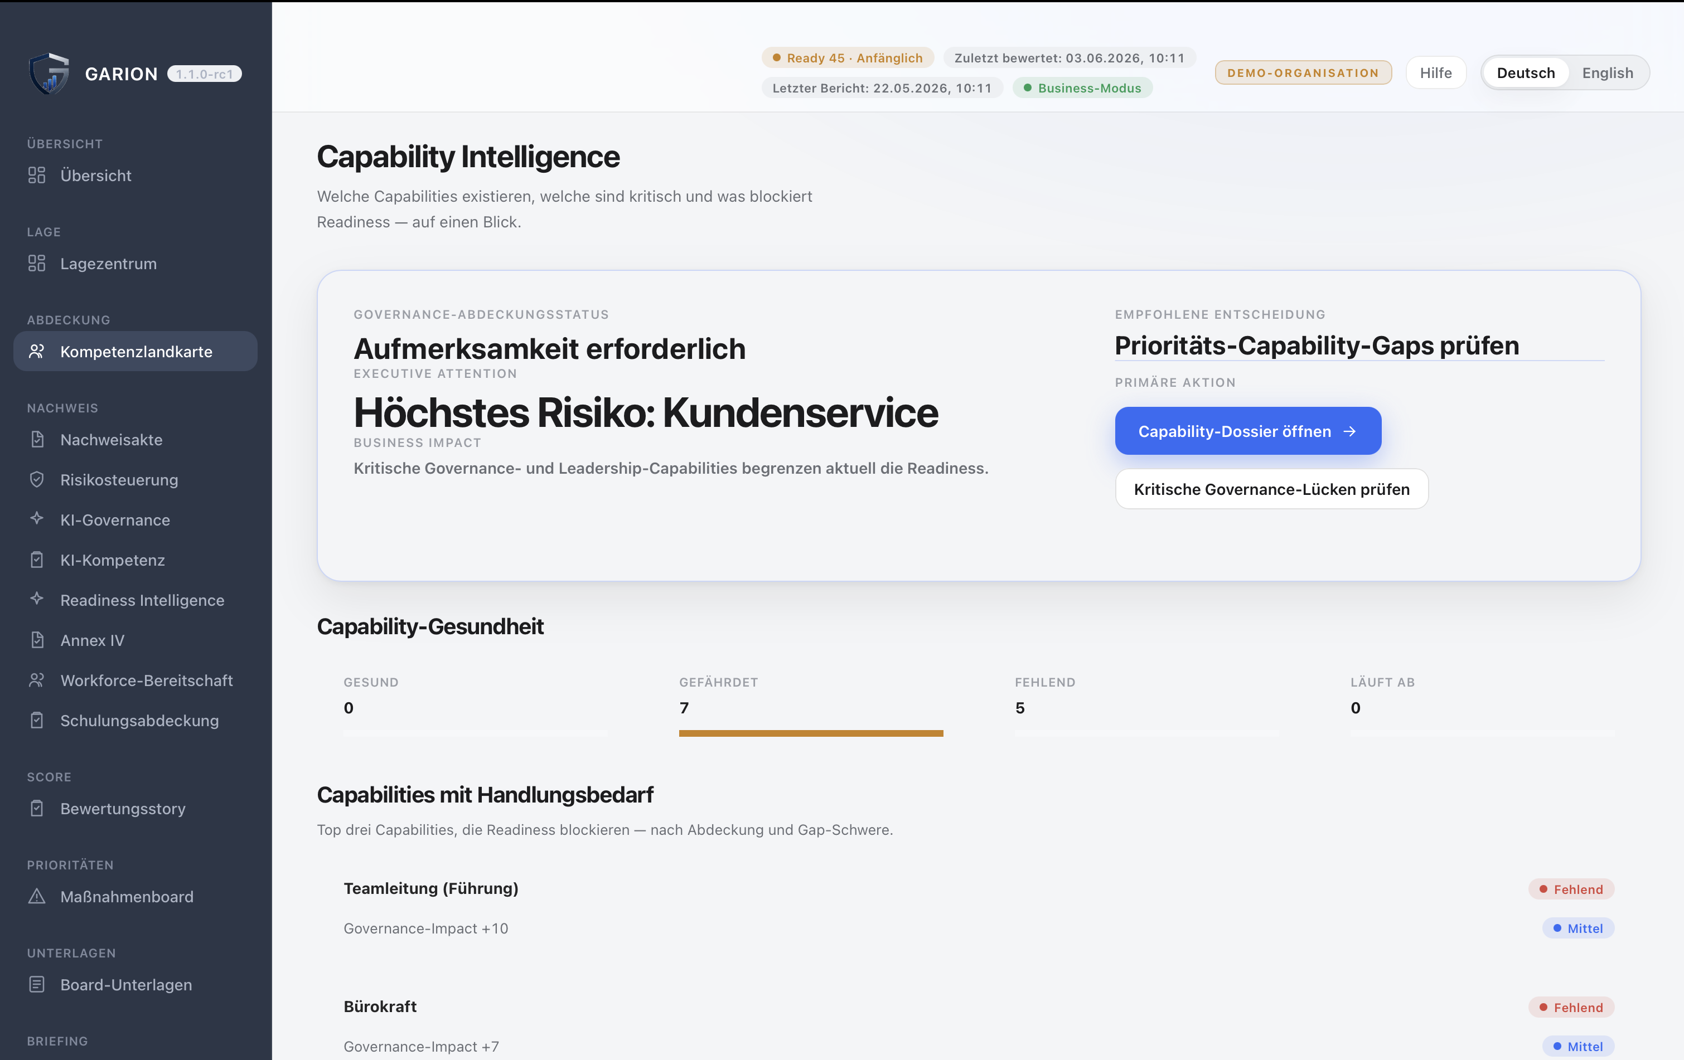Open Risikosteuerung section
The width and height of the screenshot is (1684, 1060).
136,480
